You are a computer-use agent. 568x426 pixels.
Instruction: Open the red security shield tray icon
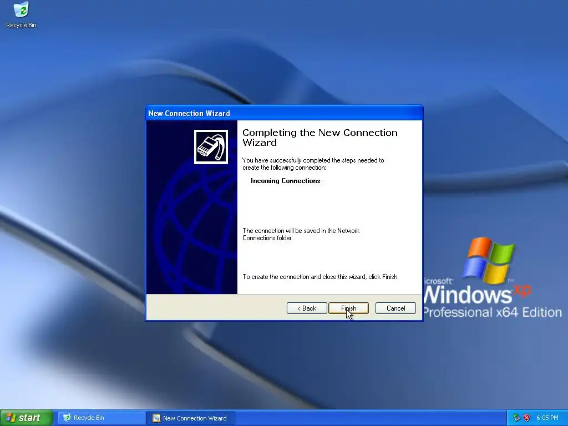[x=527, y=418]
